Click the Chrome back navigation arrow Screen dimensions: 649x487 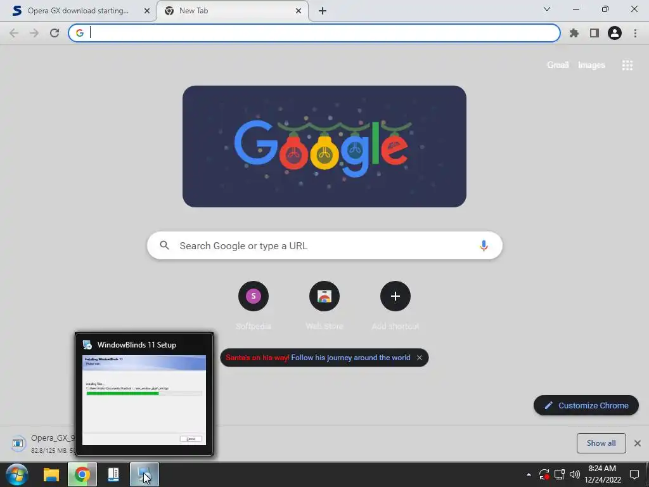[14, 33]
